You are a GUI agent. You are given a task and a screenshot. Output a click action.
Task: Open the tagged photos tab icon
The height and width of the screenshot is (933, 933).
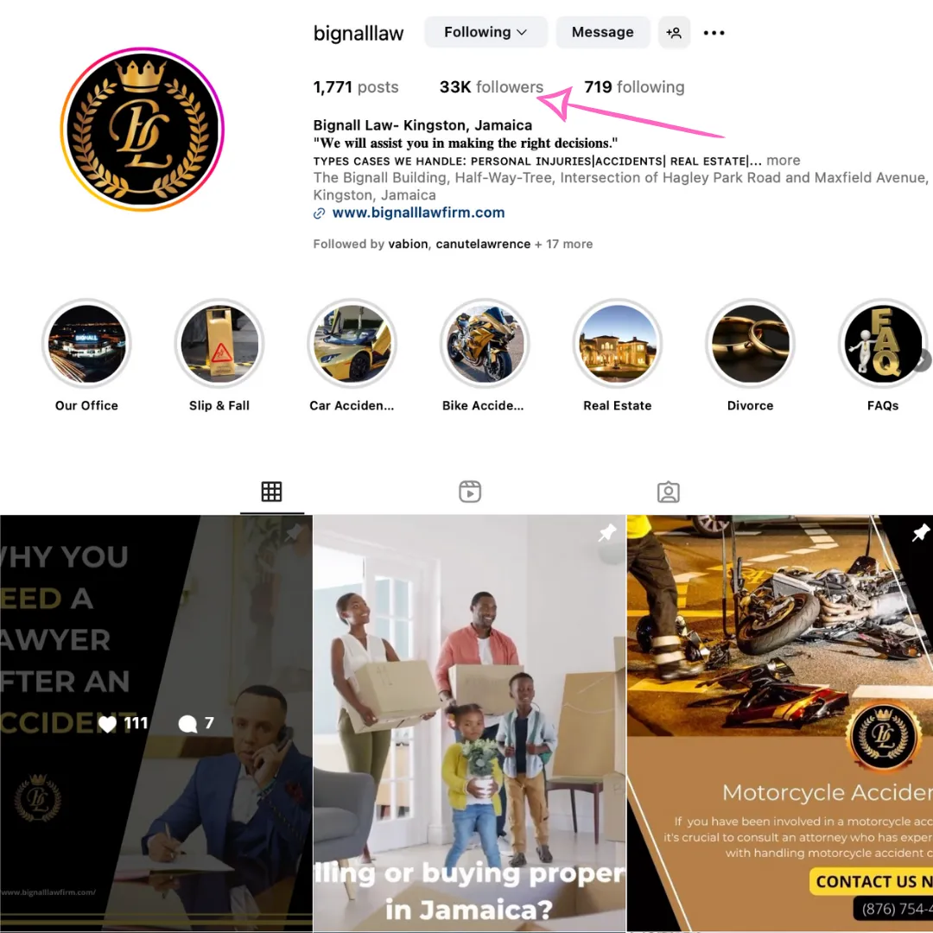point(668,492)
